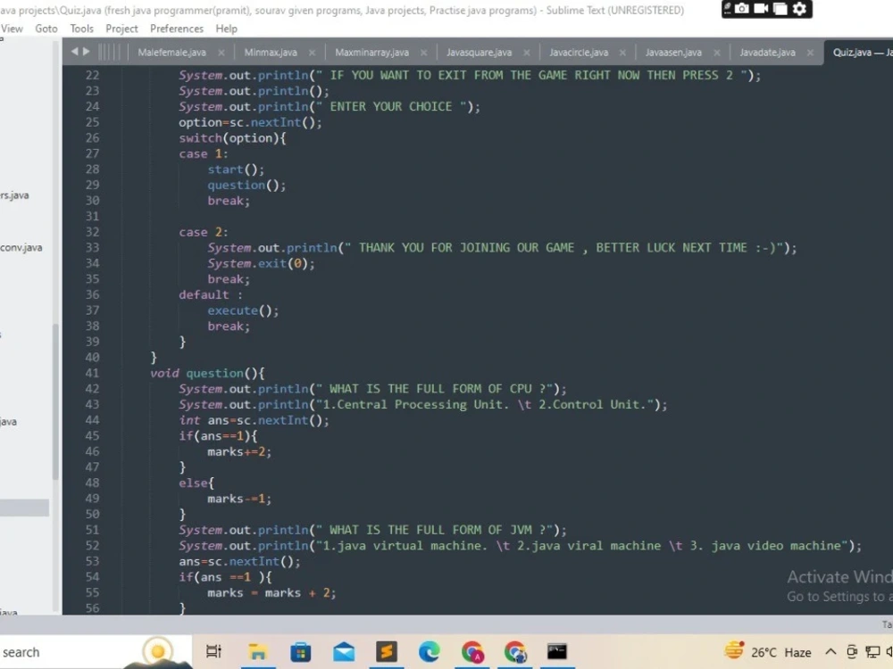Click on 'switch(option){' code line
893x669 pixels.
[232, 137]
